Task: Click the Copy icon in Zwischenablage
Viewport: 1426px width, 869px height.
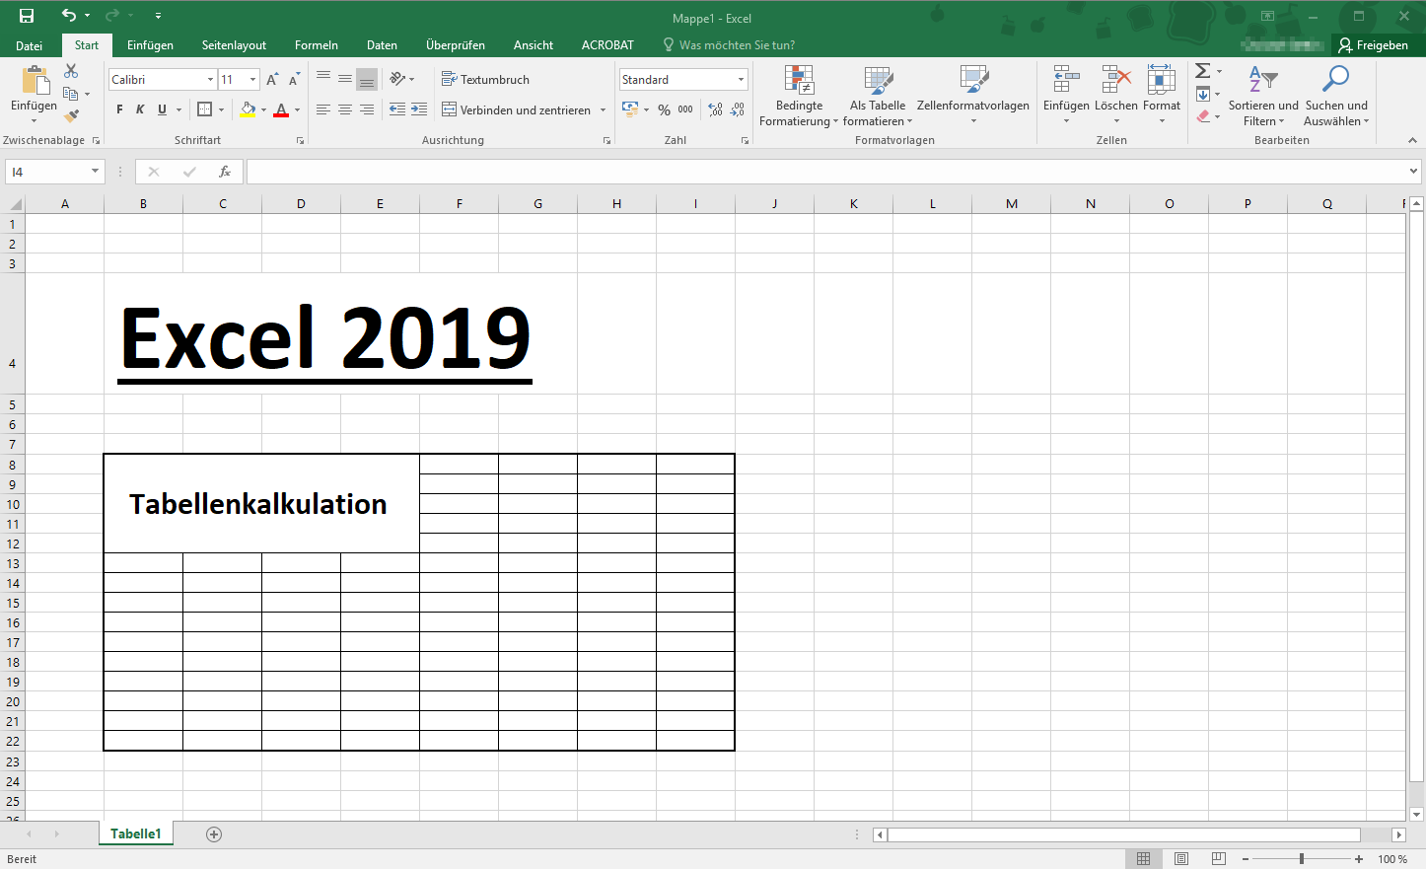Action: (x=71, y=94)
